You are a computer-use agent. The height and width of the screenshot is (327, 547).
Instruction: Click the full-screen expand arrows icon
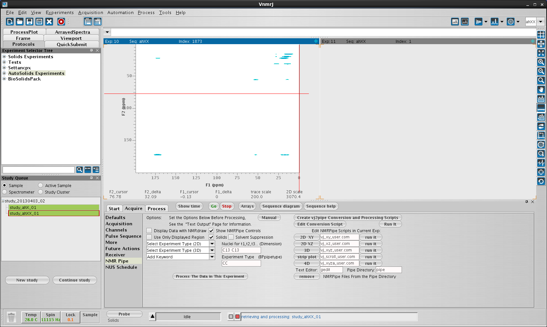tap(541, 53)
